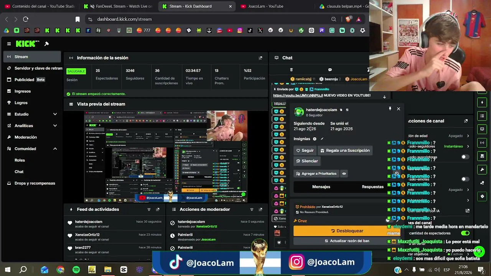This screenshot has height=276, width=491.
Task: Click the wrench icon in right rail
Action: pos(482,169)
